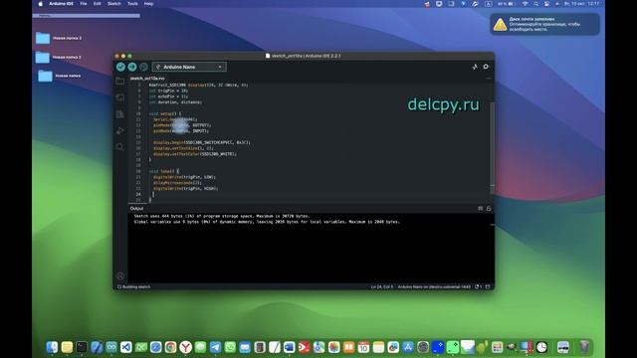This screenshot has width=637, height=358.
Task: Open Calendar from the Dock
Action: (x=363, y=347)
